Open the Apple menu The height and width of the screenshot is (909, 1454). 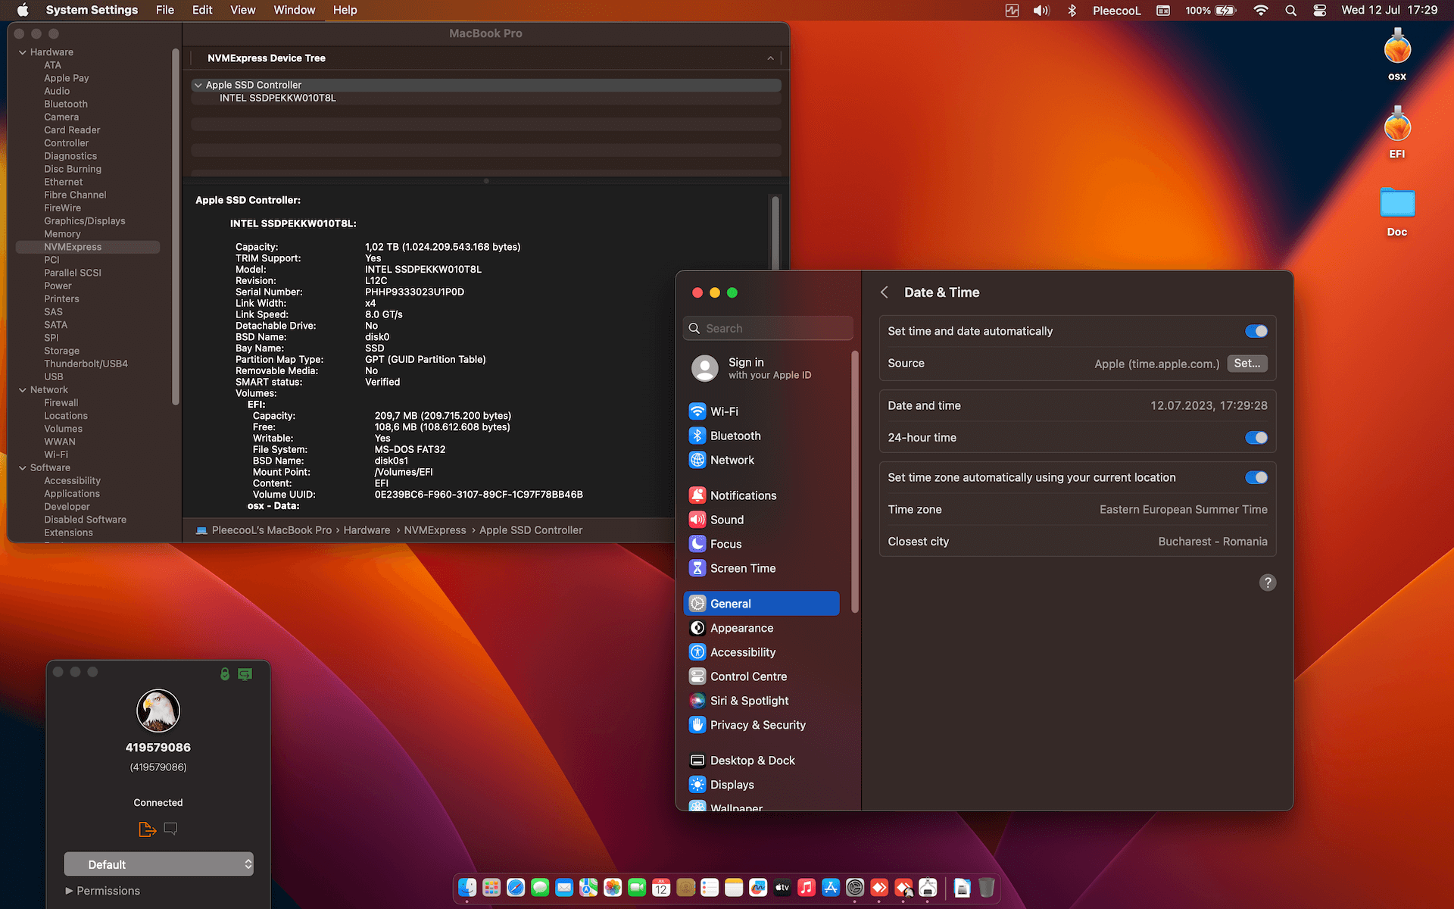pyautogui.click(x=23, y=11)
